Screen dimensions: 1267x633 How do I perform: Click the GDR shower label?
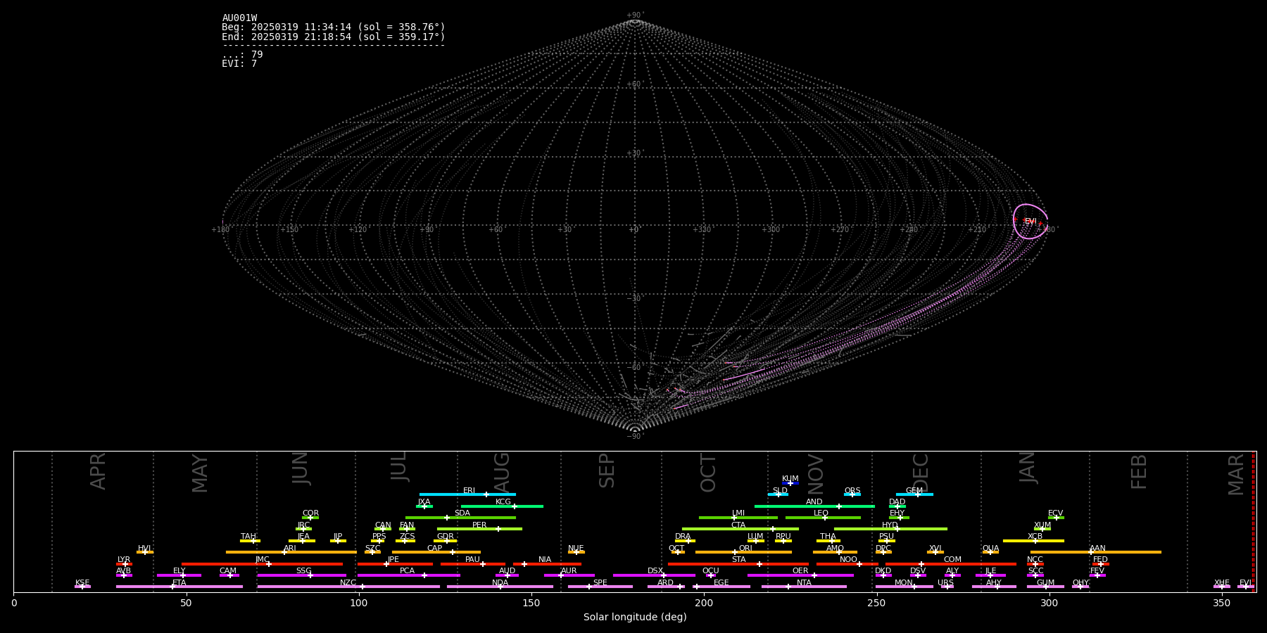click(446, 537)
